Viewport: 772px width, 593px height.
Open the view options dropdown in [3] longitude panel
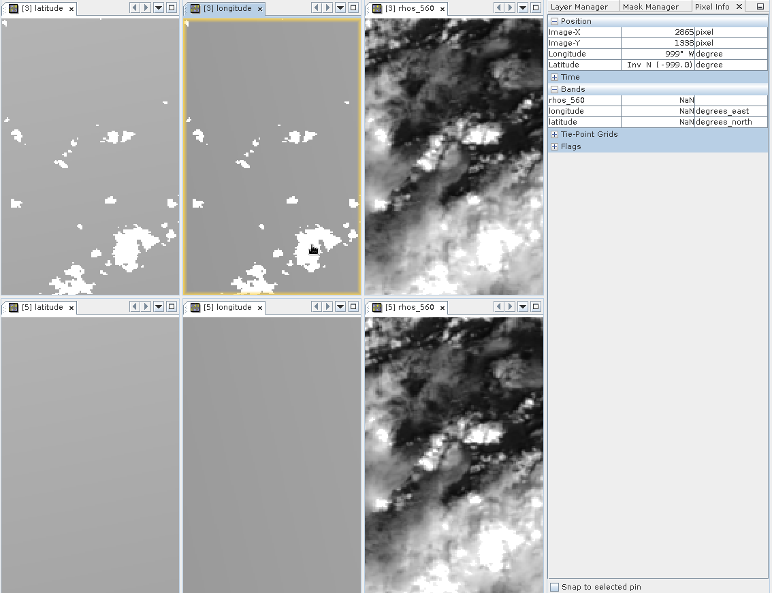340,7
